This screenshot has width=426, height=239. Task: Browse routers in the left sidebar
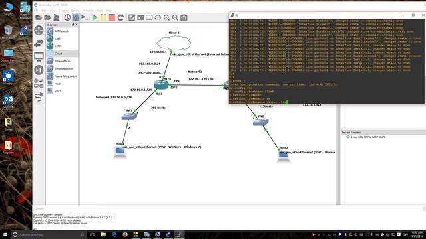tap(39, 30)
